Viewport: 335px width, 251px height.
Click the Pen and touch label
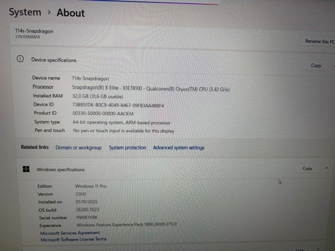tap(50, 130)
